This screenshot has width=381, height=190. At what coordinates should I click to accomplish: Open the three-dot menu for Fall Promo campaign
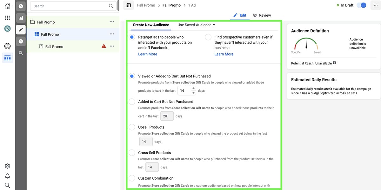coord(112,22)
